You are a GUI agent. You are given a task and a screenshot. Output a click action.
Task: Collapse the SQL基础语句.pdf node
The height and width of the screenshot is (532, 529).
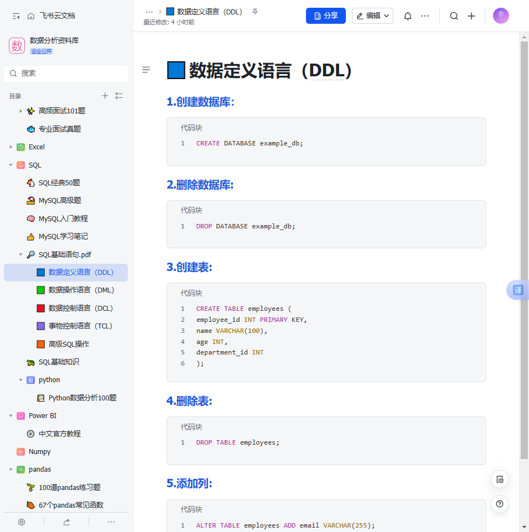click(x=20, y=254)
